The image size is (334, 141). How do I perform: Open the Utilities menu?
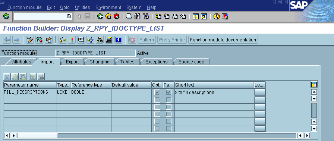pyautogui.click(x=82, y=7)
